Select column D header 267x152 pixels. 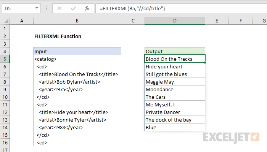pos(175,21)
